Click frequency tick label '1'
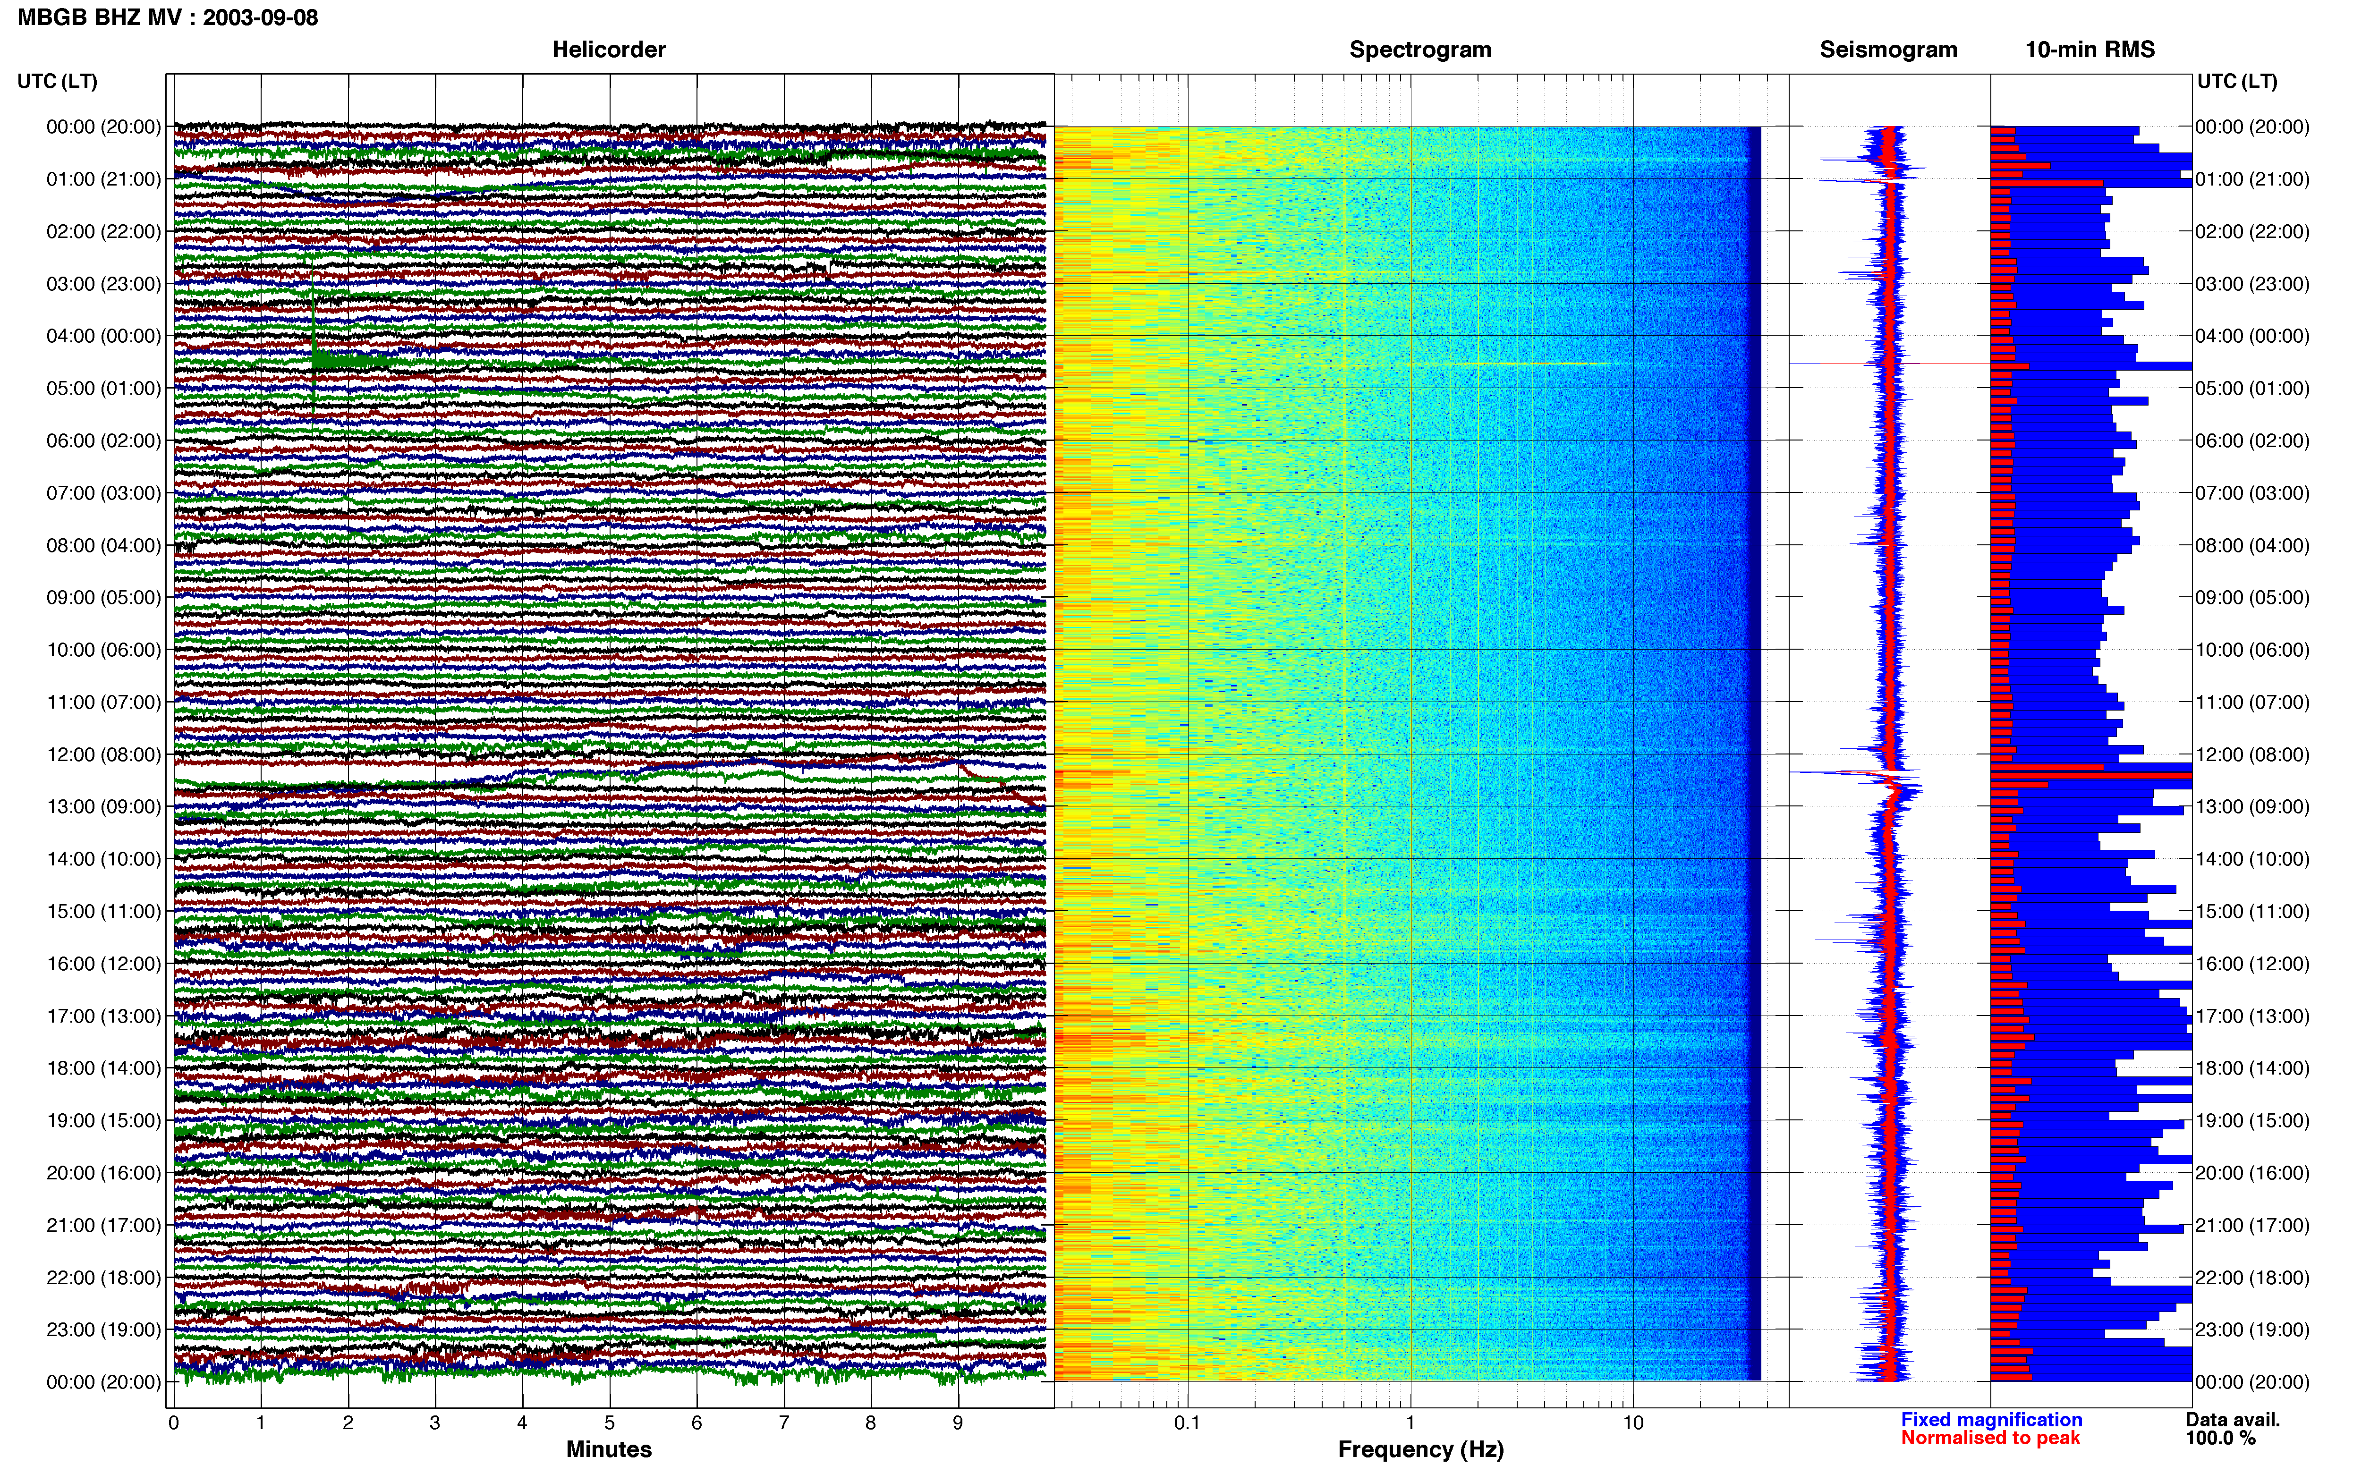The image size is (2370, 1482). tap(1410, 1423)
